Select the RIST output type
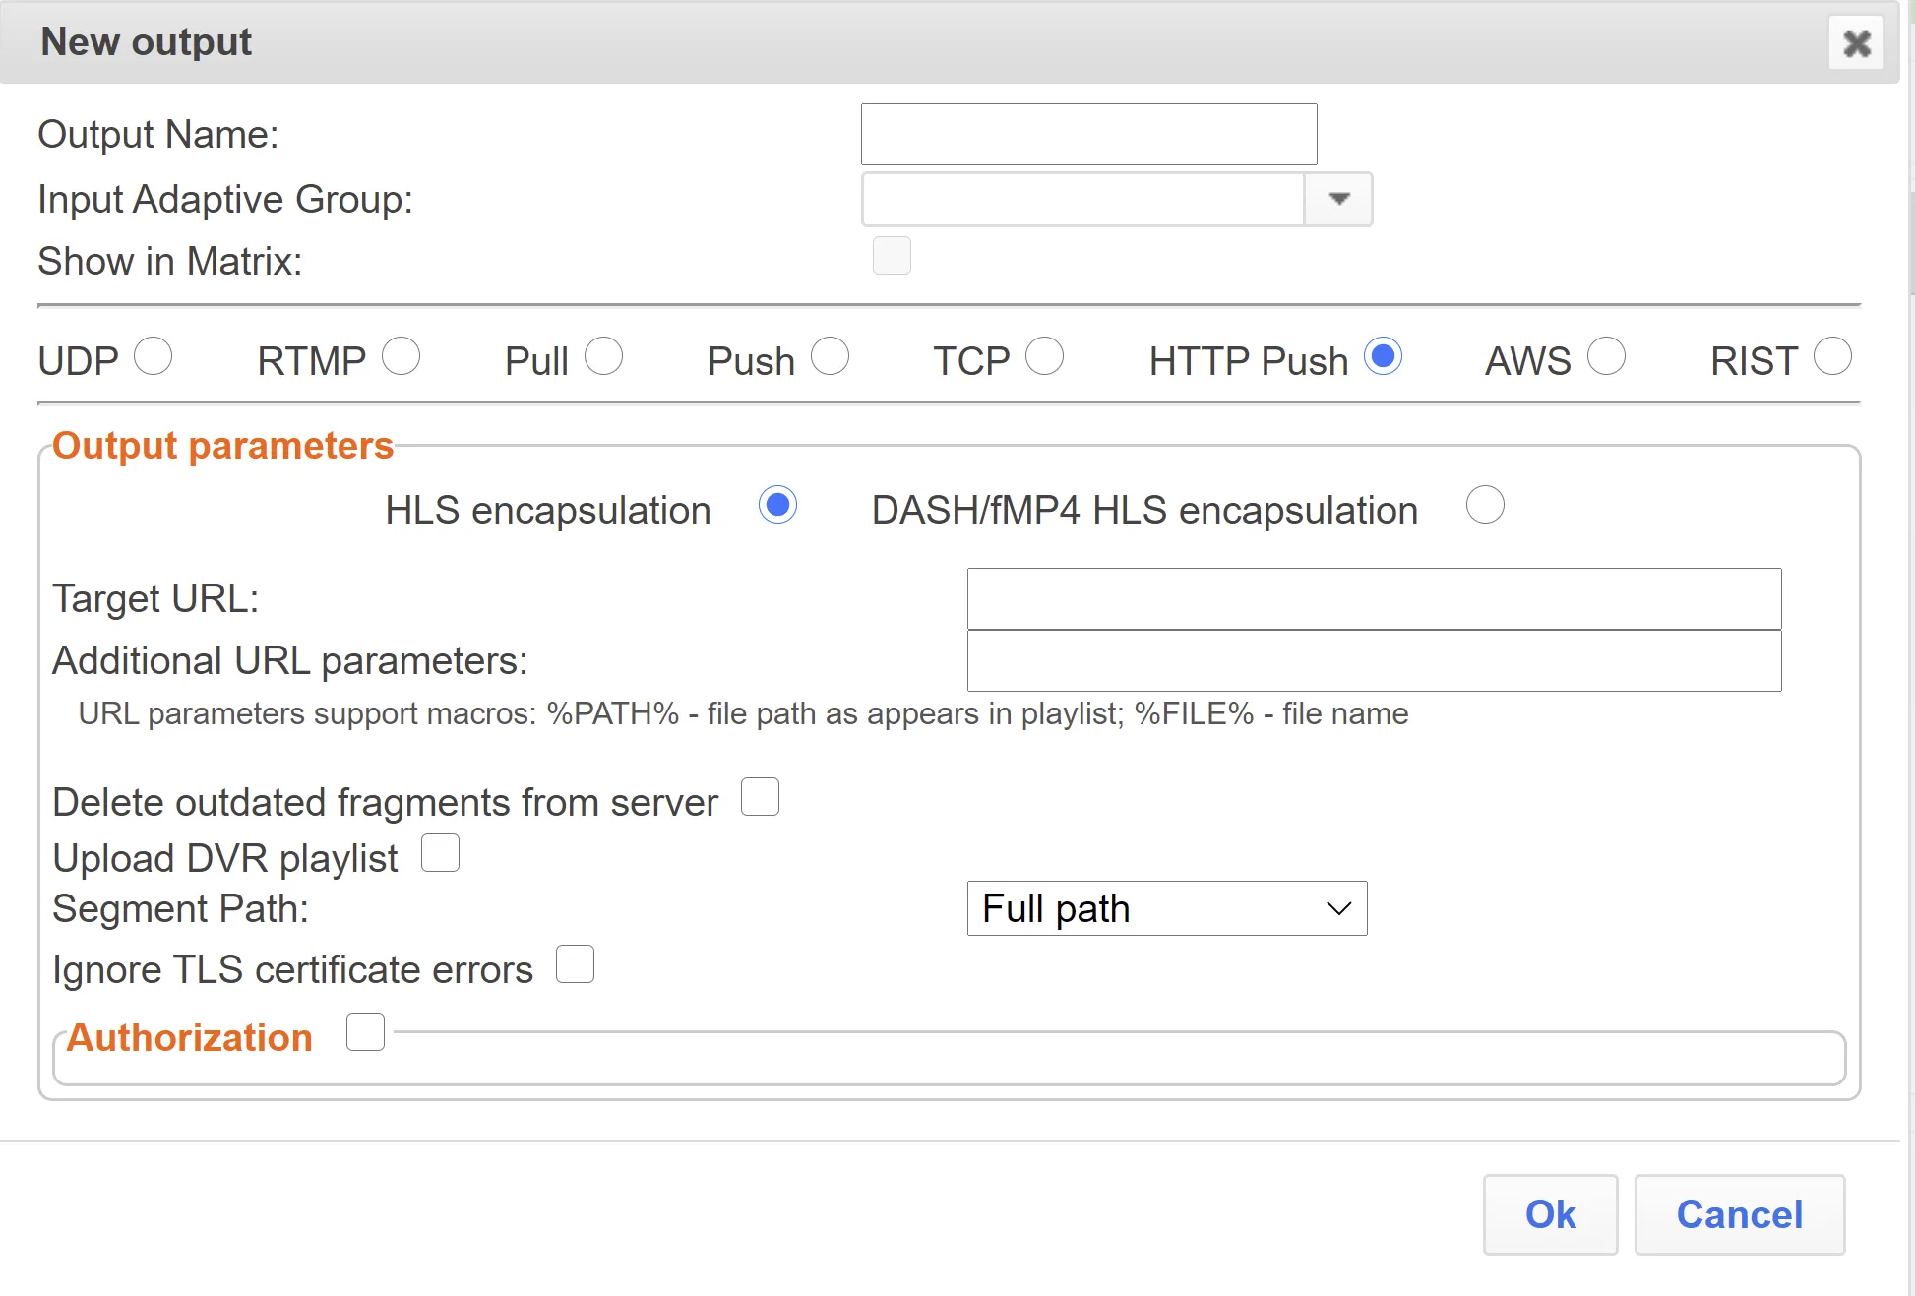The height and width of the screenshot is (1296, 1915). point(1833,356)
